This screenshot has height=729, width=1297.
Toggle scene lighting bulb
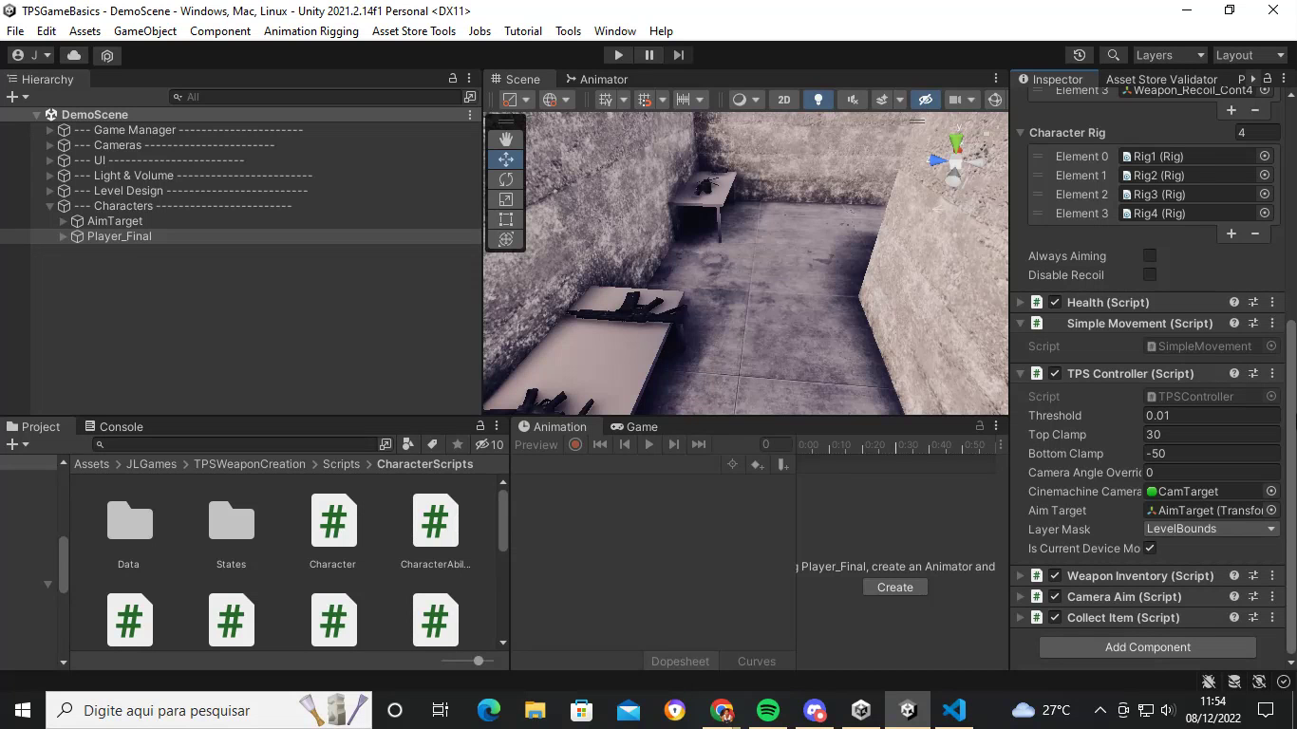click(x=818, y=100)
